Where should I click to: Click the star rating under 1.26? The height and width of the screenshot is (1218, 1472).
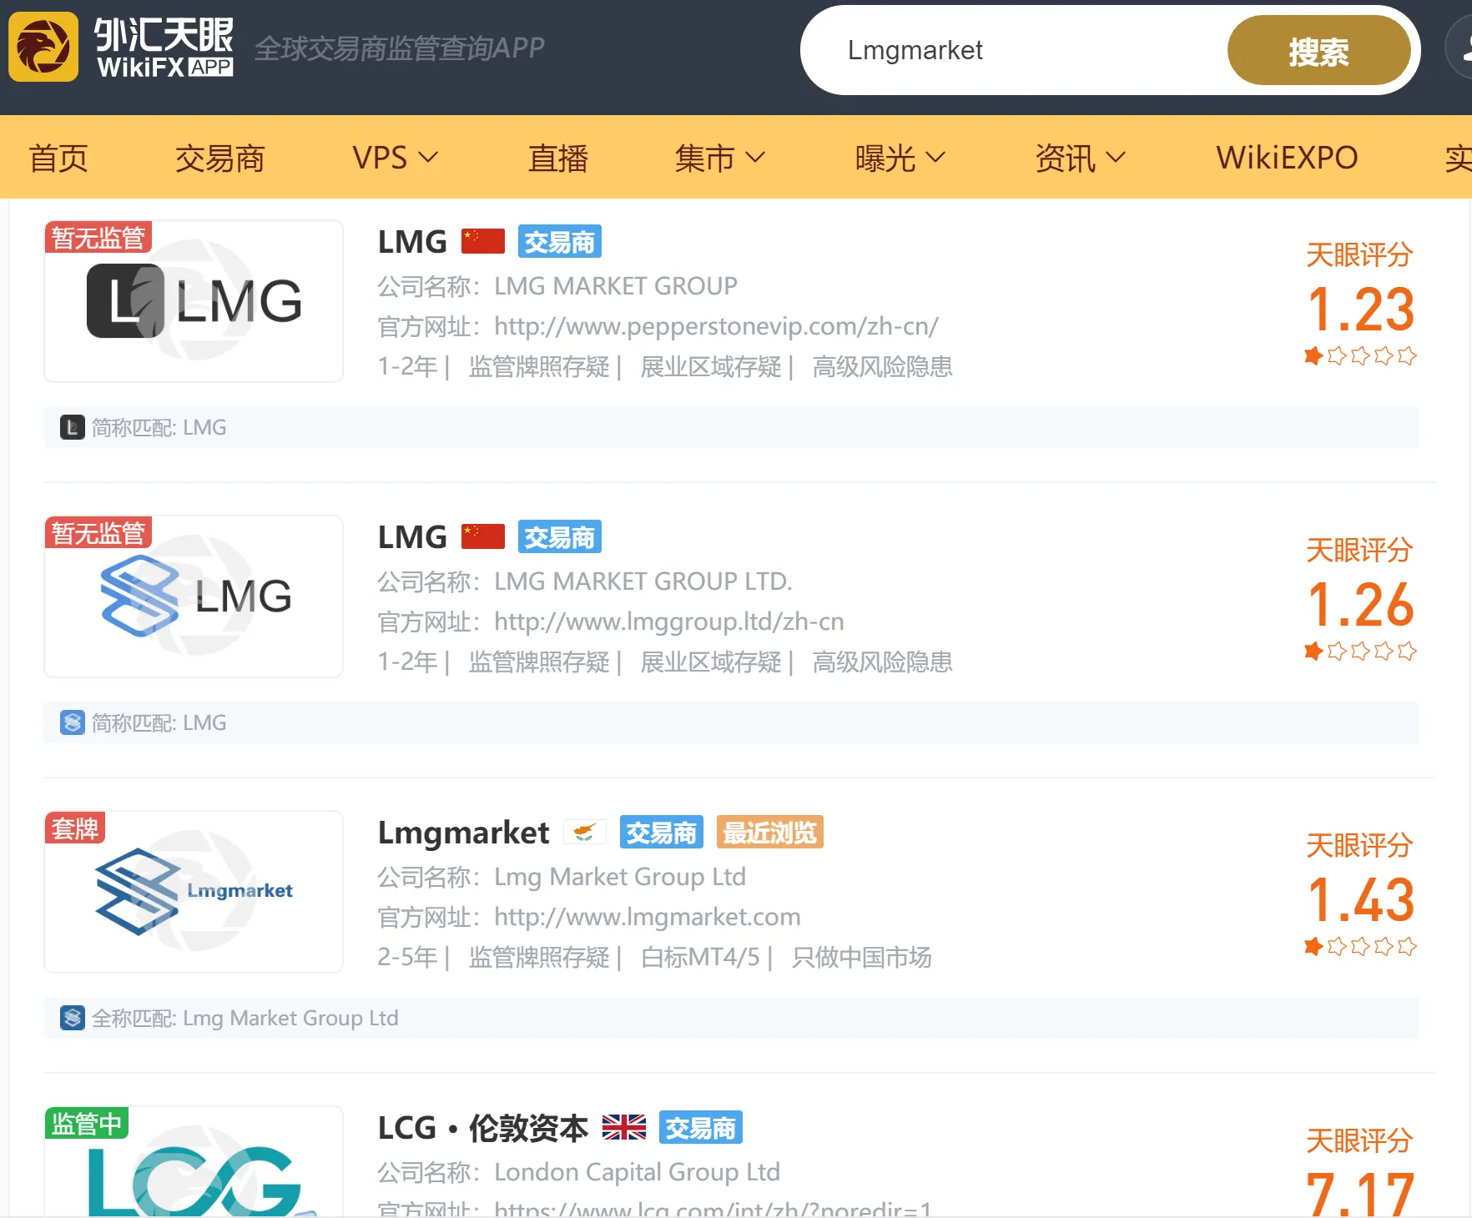click(1360, 652)
